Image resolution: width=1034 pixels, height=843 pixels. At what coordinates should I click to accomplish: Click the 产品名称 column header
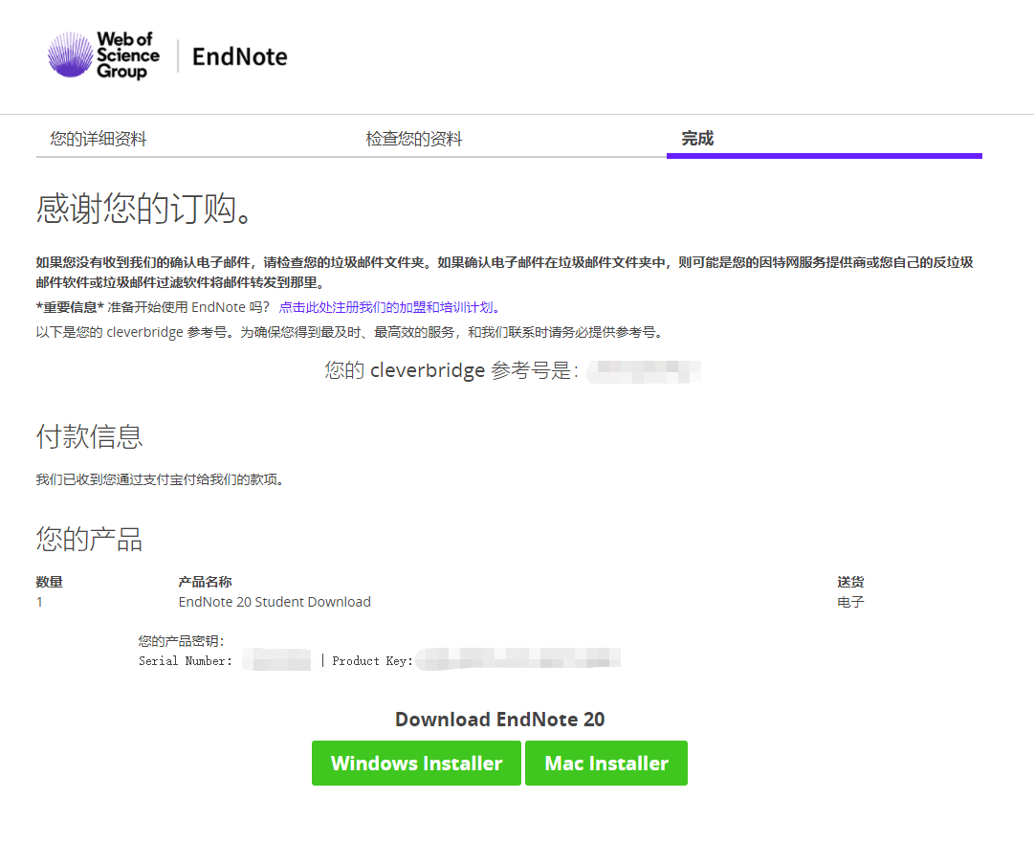[x=205, y=582]
